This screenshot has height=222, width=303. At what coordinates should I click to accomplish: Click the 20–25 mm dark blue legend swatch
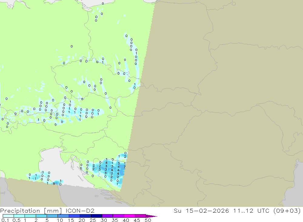coord(85,216)
